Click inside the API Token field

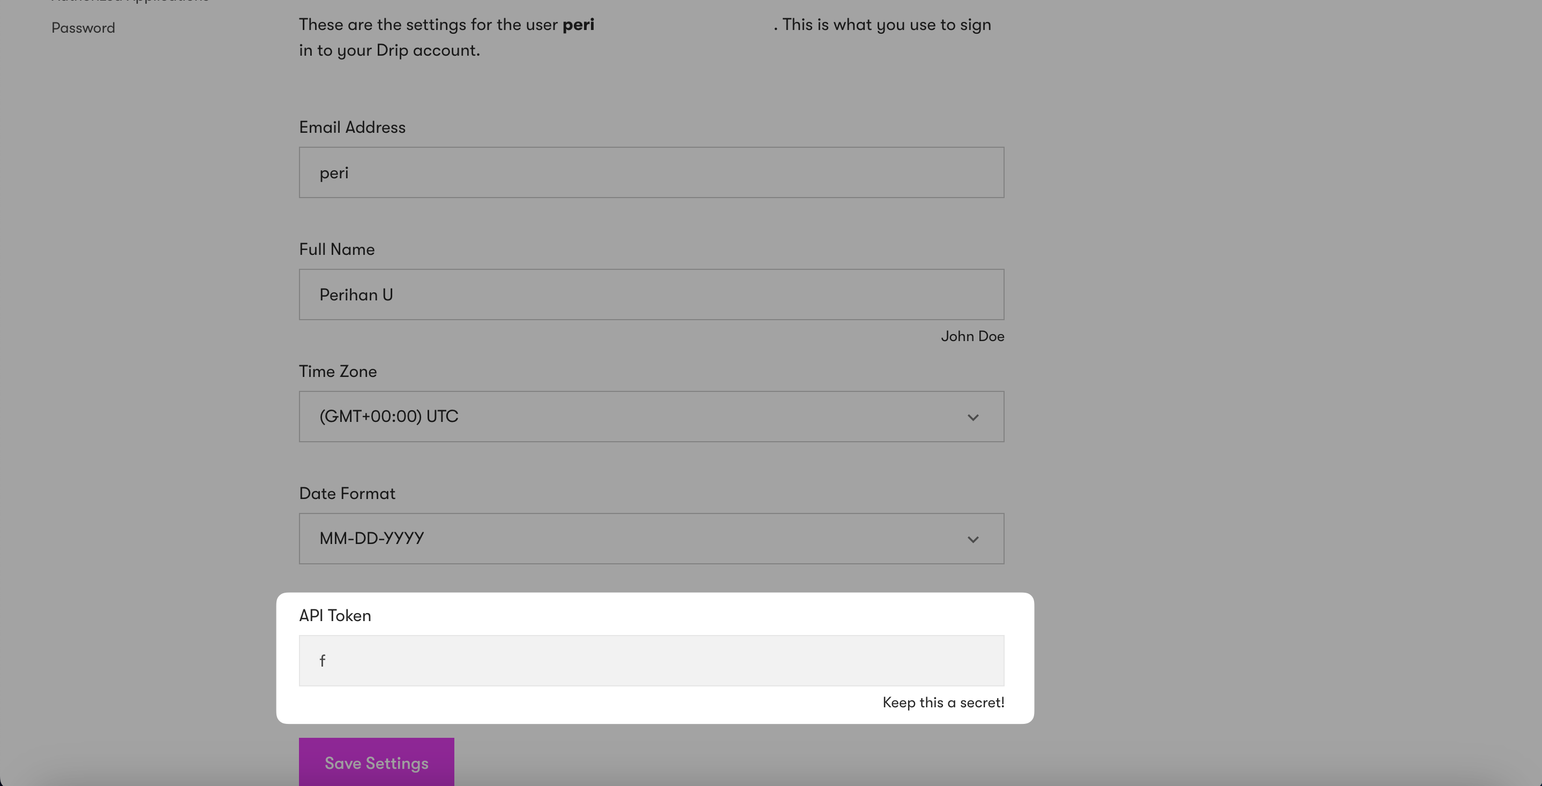tap(652, 660)
